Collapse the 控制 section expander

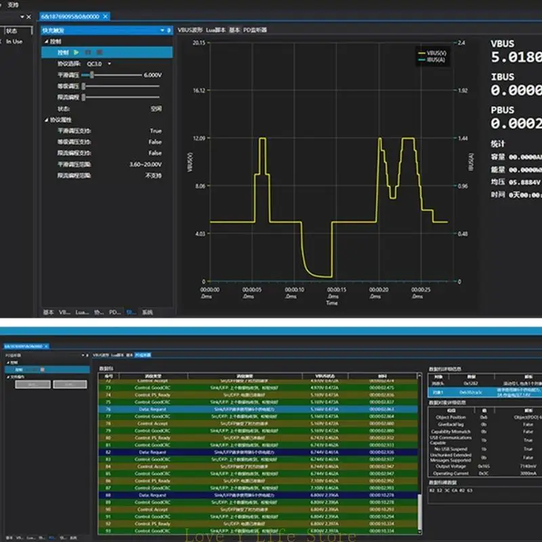45,41
